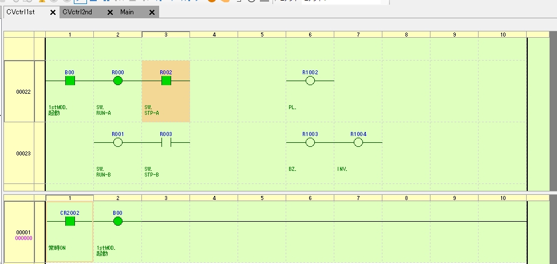Select the B00 contact in rung 00022
This screenshot has width=557, height=264.
(70, 81)
